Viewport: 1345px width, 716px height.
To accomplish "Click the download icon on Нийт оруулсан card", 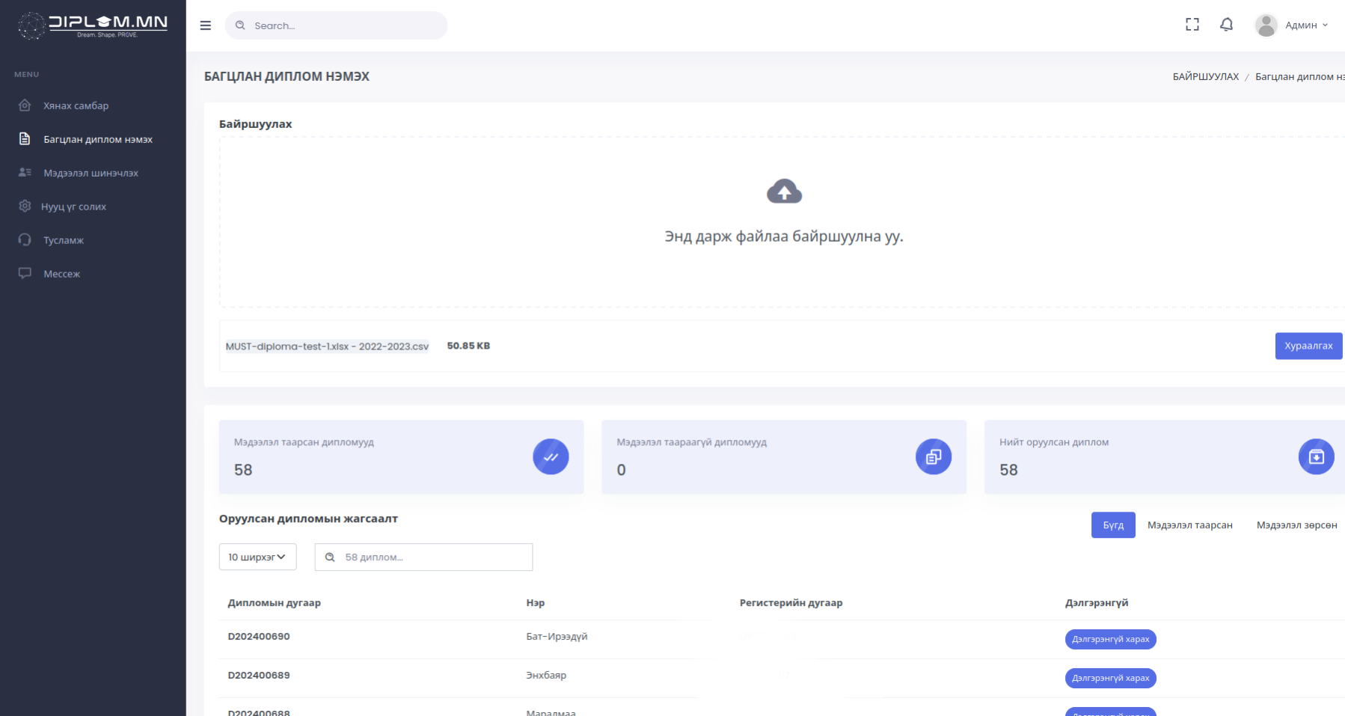I will [x=1317, y=456].
